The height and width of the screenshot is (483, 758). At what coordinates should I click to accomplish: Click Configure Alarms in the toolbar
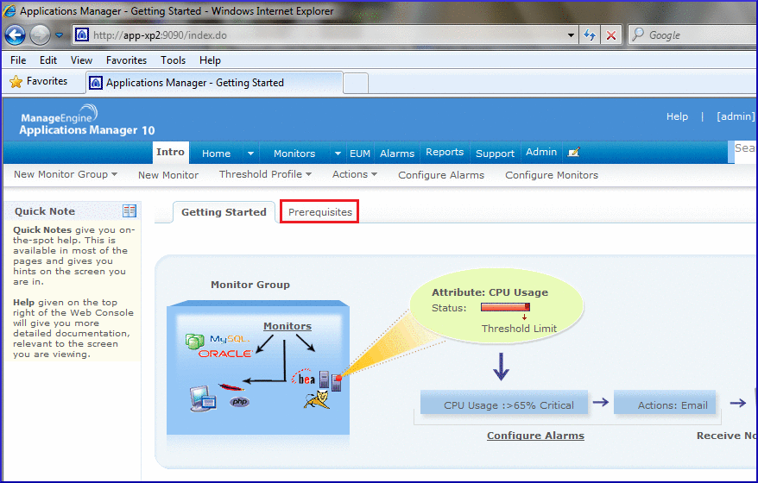(441, 175)
